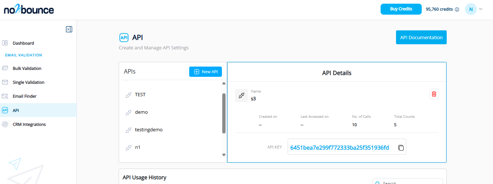This screenshot has height=184, width=493.
Task: Click the credits info icon
Action: click(x=457, y=10)
